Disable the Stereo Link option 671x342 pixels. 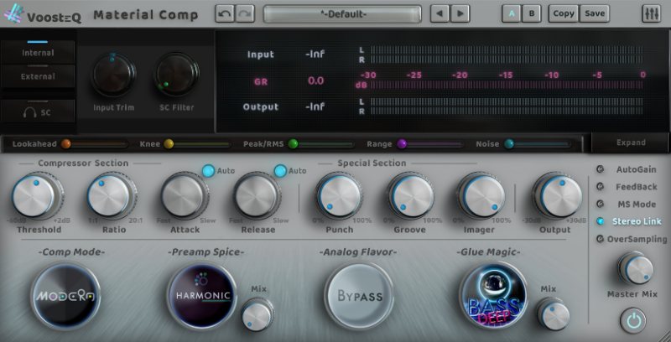(x=600, y=221)
